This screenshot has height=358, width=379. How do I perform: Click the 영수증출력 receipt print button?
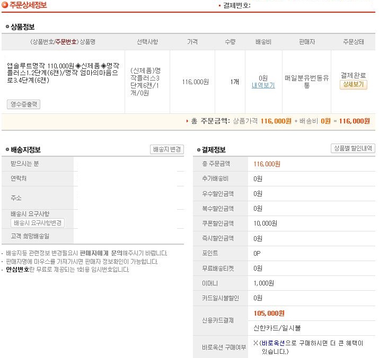tap(23, 104)
